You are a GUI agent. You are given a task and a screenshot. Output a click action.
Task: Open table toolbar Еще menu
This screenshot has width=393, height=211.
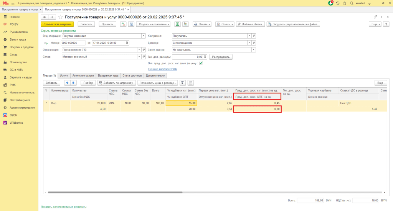coord(381,83)
